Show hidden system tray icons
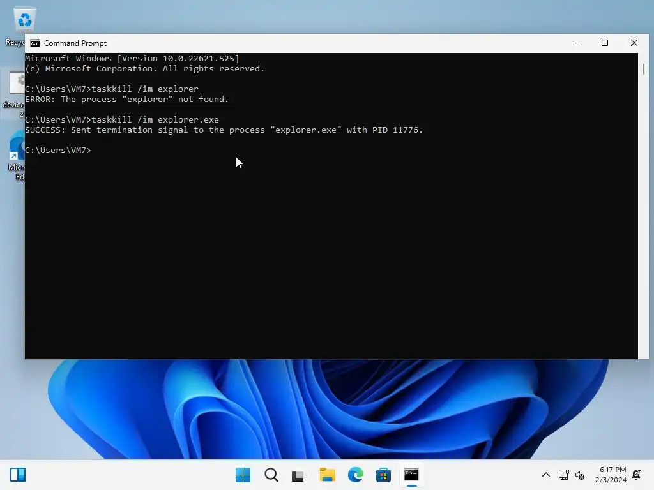Image resolution: width=654 pixels, height=490 pixels. click(x=545, y=475)
